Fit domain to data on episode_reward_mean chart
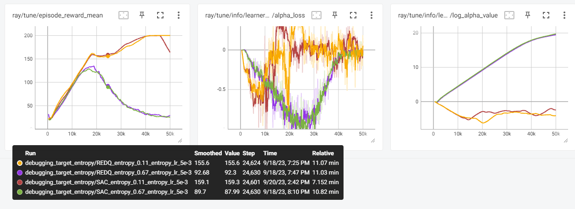 pyautogui.click(x=124, y=15)
